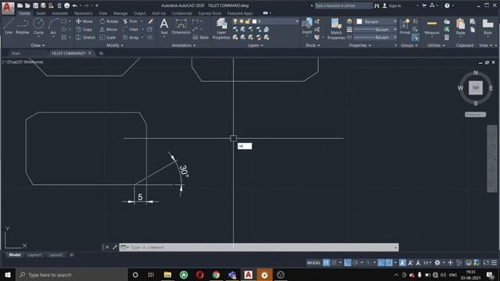
Task: Open the Trim dropdown arrow
Action: click(141, 21)
